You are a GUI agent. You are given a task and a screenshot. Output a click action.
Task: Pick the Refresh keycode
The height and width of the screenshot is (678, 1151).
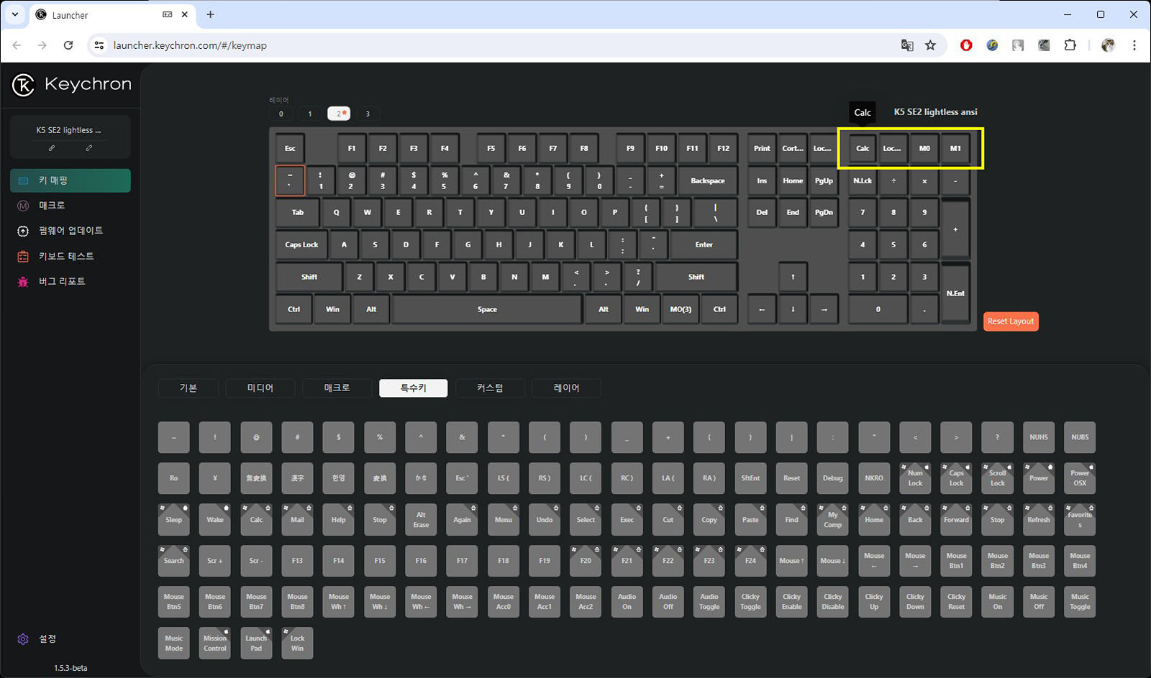point(1039,519)
